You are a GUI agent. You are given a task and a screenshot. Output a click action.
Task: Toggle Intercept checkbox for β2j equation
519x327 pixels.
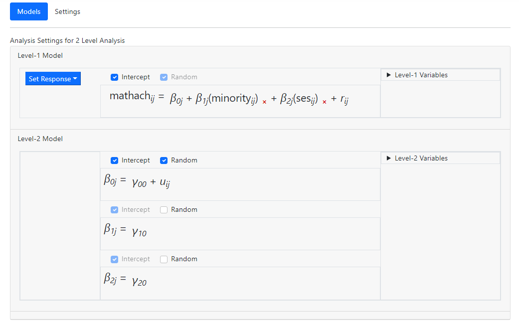click(114, 259)
